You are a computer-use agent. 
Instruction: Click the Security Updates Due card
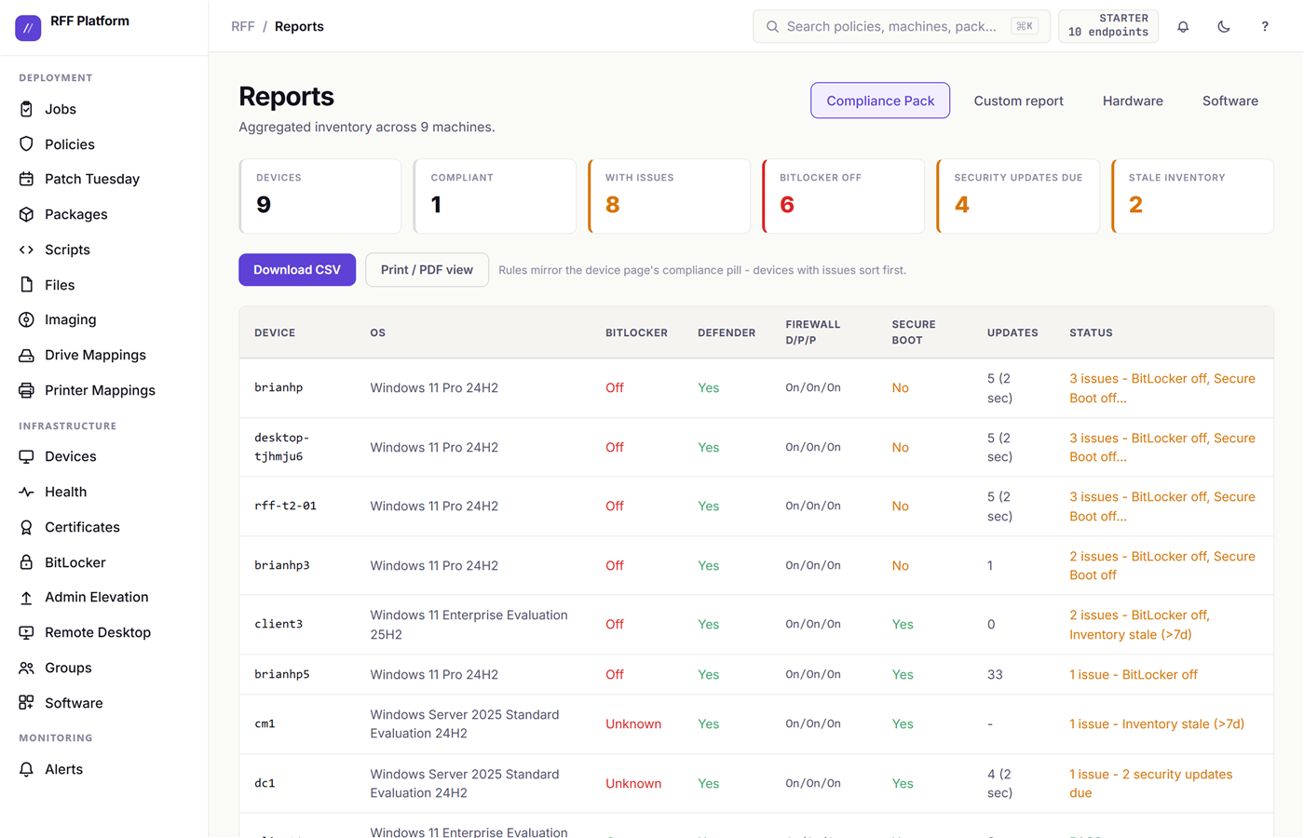click(x=1018, y=196)
